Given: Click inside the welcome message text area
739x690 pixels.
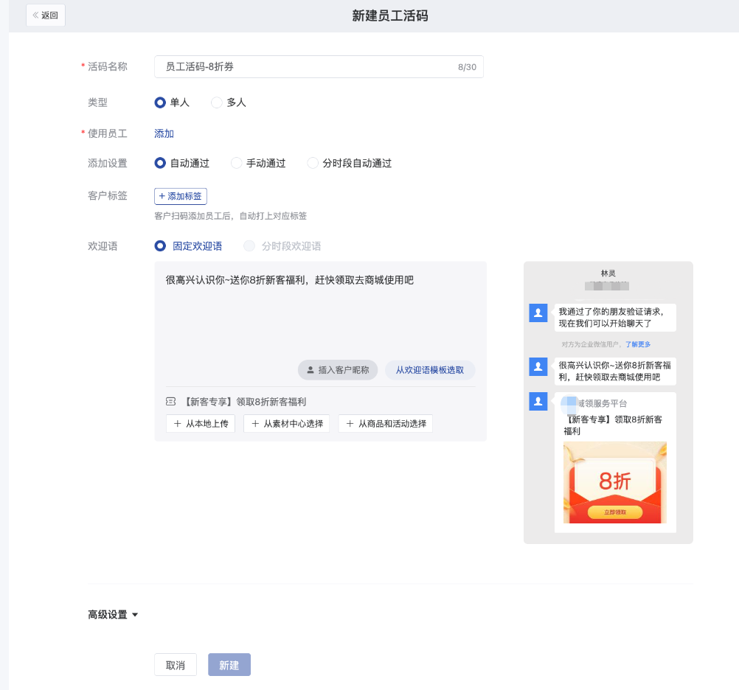Looking at the screenshot, I should click(x=321, y=311).
